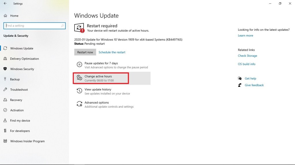Open the Learn more link

pyautogui.click(x=245, y=36)
